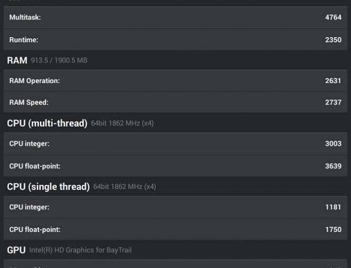The width and height of the screenshot is (351, 268).
Task: Select CPU integer row under single thread
Action: tap(175, 207)
